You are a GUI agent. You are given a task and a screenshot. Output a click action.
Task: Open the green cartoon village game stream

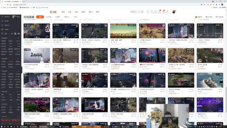point(123,31)
